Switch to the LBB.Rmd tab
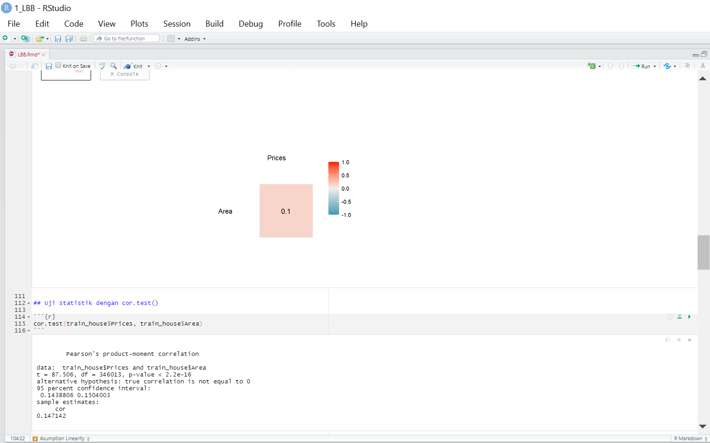This screenshot has height=443, width=710. [27, 54]
